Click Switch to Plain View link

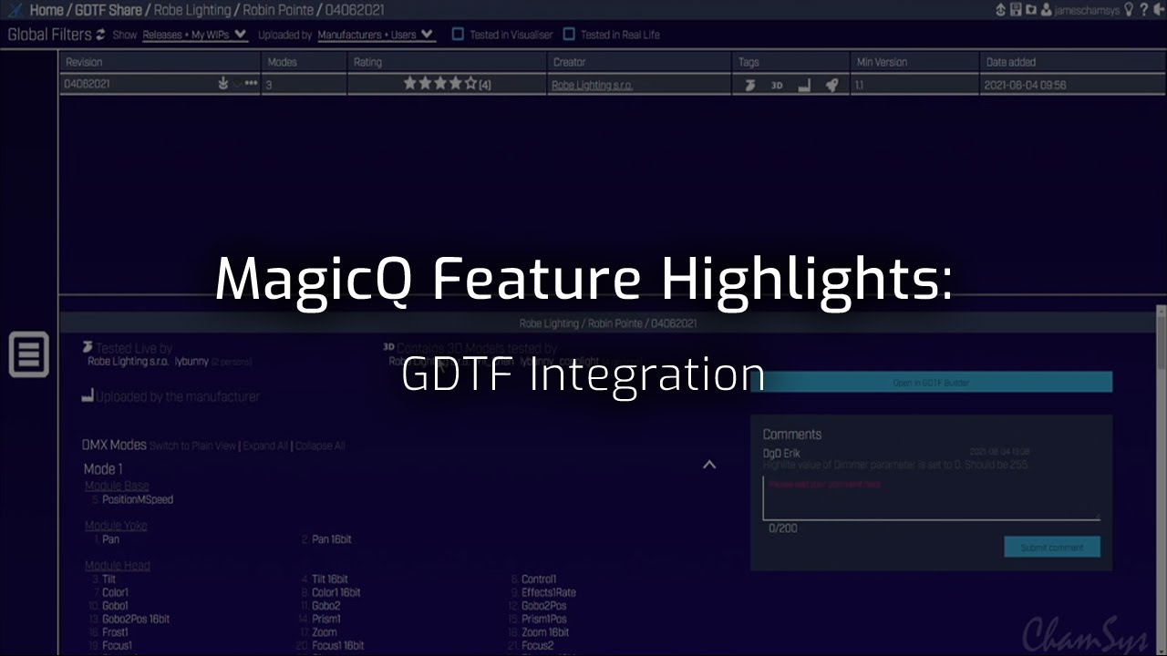pos(192,446)
